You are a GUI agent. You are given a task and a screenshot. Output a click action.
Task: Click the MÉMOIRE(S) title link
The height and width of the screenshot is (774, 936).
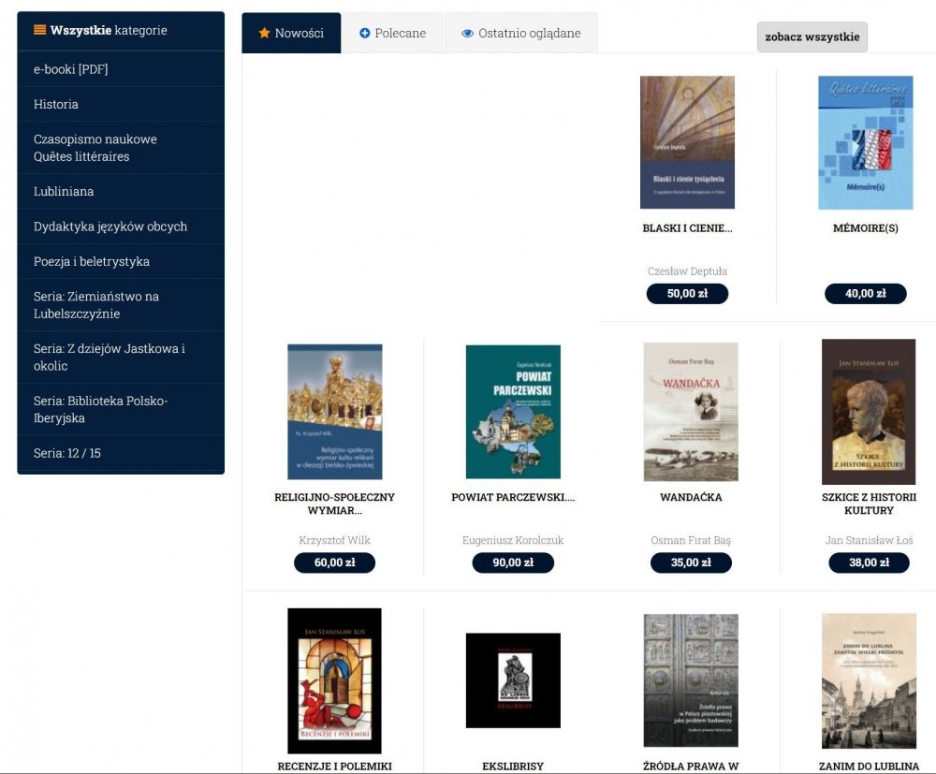point(865,228)
